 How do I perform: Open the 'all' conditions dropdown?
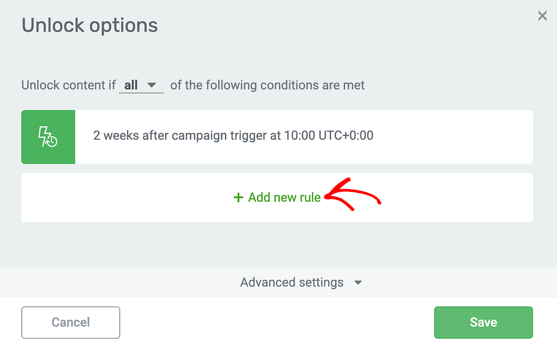[141, 85]
